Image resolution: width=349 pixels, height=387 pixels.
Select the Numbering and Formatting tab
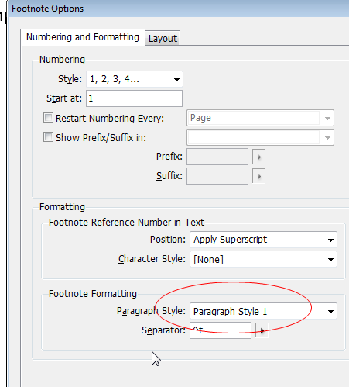point(83,37)
